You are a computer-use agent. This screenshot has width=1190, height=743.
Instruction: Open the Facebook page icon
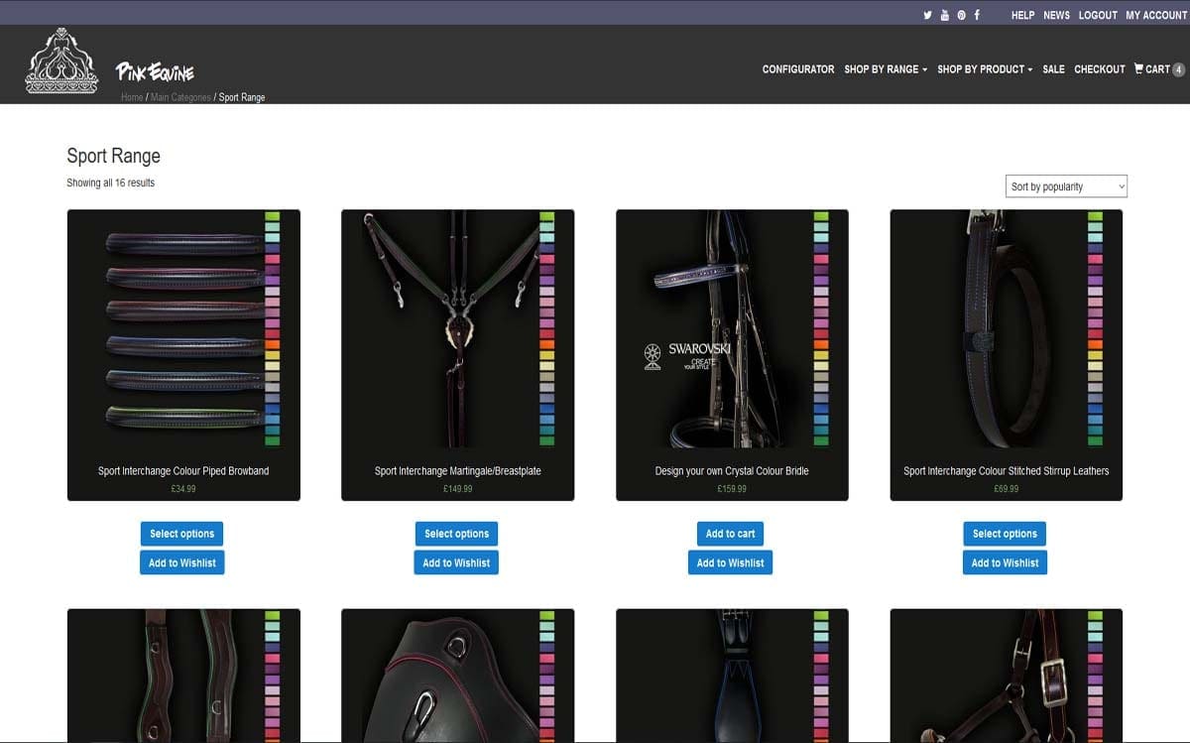976,15
